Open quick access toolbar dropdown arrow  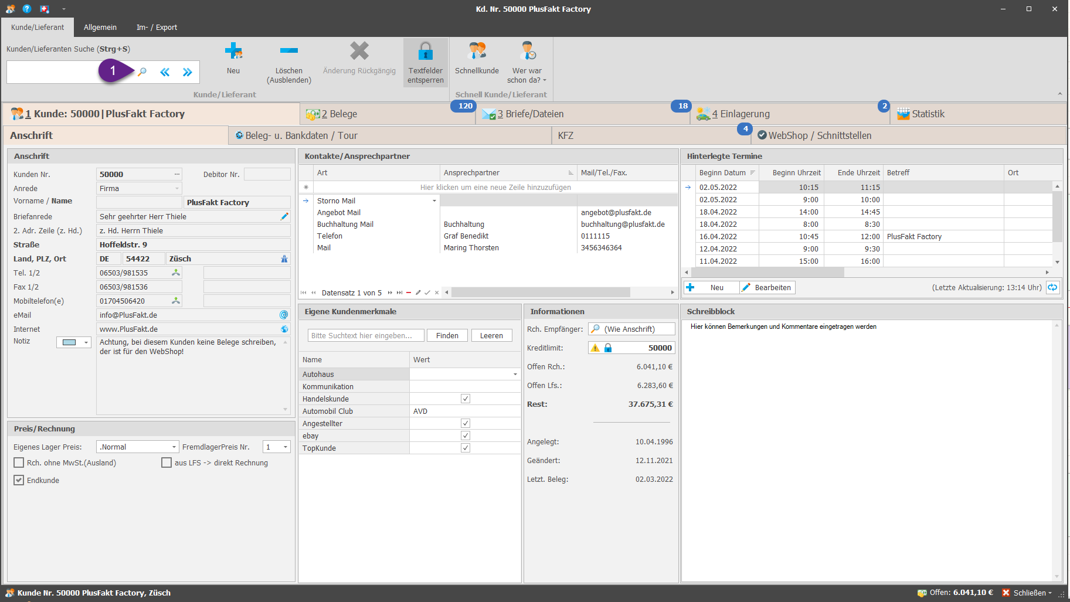click(x=63, y=9)
